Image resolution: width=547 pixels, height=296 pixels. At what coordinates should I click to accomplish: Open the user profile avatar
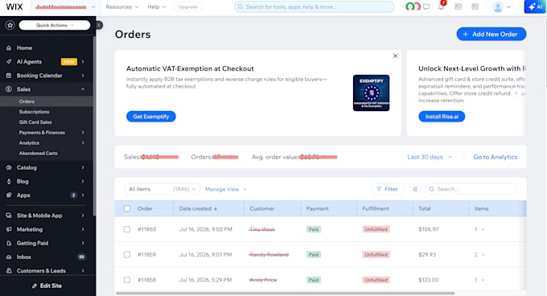coord(498,6)
